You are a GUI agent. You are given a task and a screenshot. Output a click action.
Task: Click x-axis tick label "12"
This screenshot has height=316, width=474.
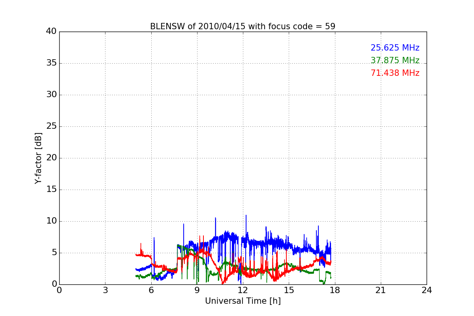coord(243,290)
